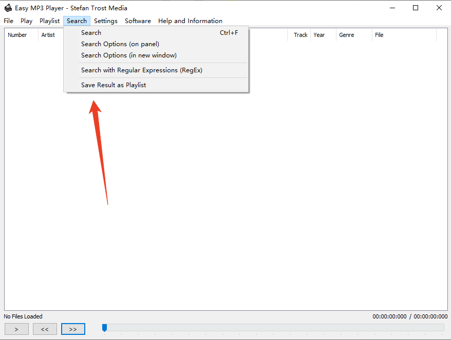Sort by the Year column header
This screenshot has width=451, height=340.
coord(323,35)
